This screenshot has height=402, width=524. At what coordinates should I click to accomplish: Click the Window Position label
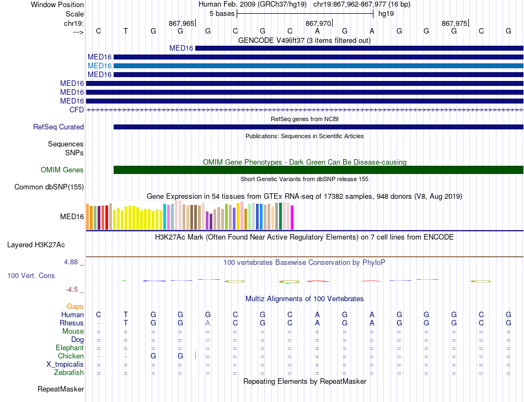[57, 4]
